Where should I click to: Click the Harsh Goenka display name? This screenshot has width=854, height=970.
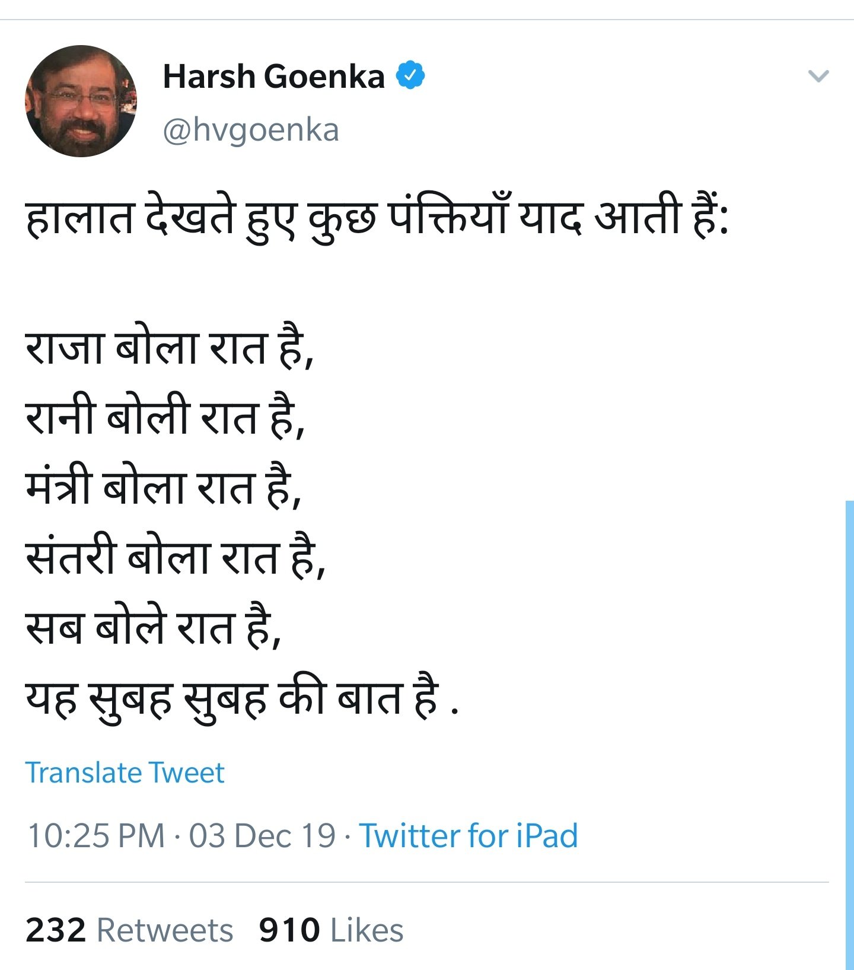pos(274,77)
